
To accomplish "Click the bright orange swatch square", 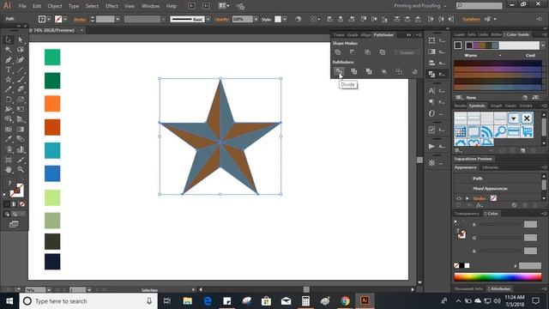I will (x=52, y=104).
